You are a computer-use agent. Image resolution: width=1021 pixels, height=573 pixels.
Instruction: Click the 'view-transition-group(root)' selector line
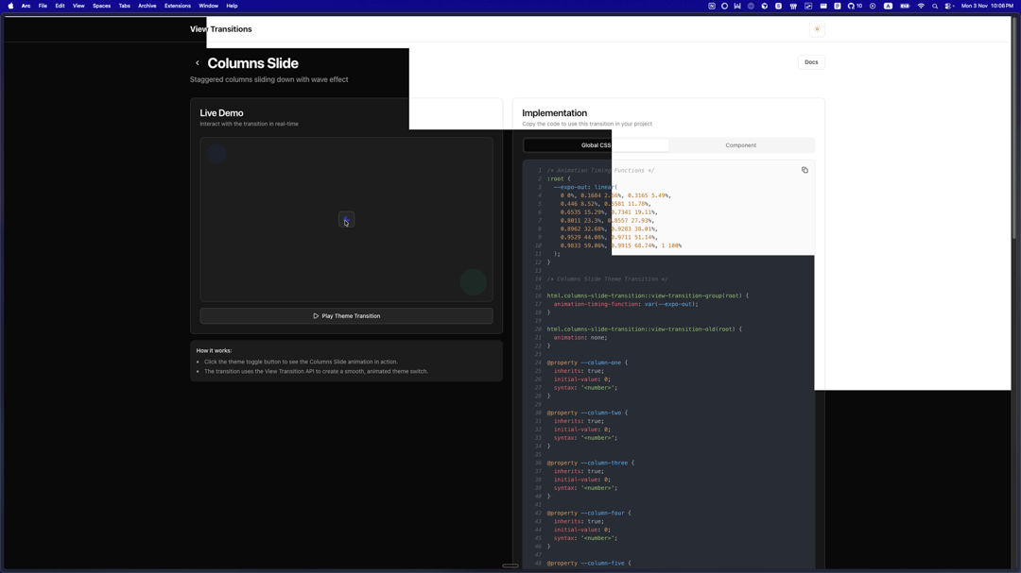pos(648,295)
